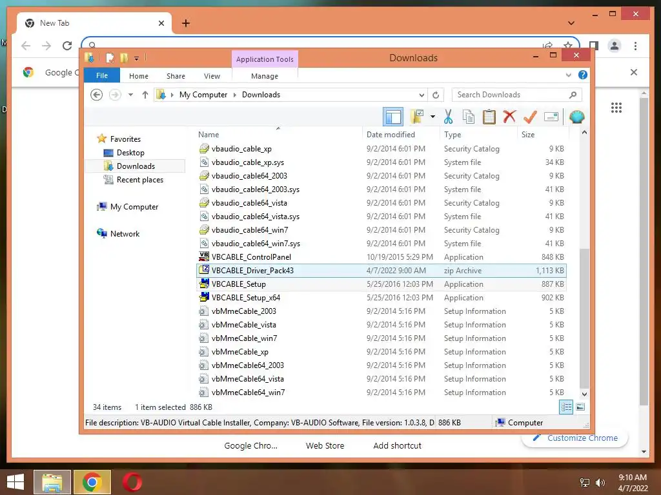
Task: Sort by the Name column header
Action: pyautogui.click(x=279, y=134)
